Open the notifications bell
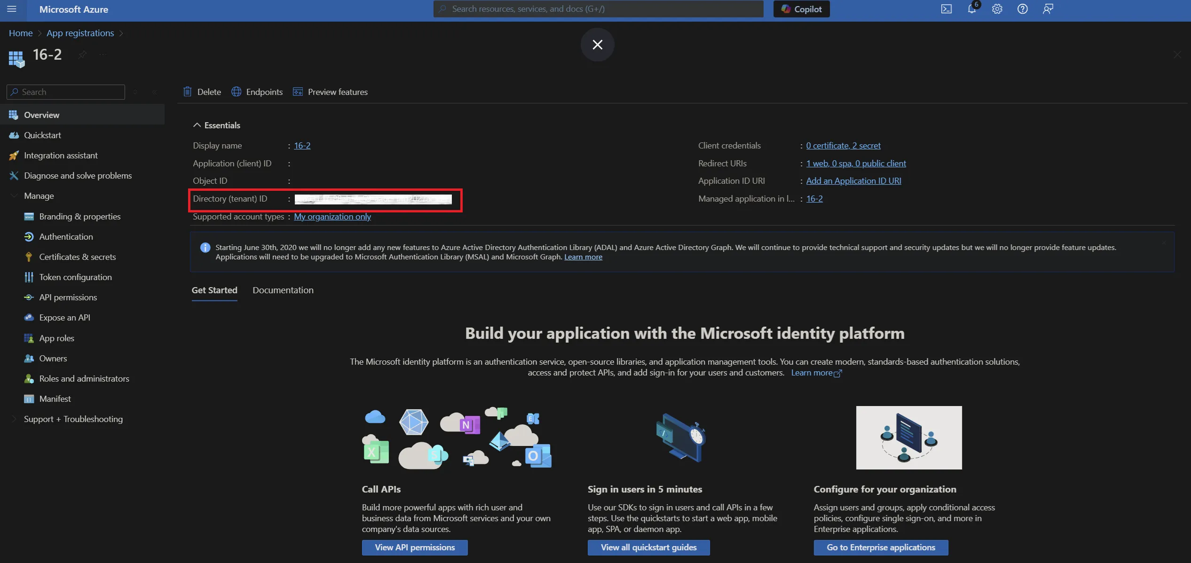The image size is (1191, 563). (971, 9)
